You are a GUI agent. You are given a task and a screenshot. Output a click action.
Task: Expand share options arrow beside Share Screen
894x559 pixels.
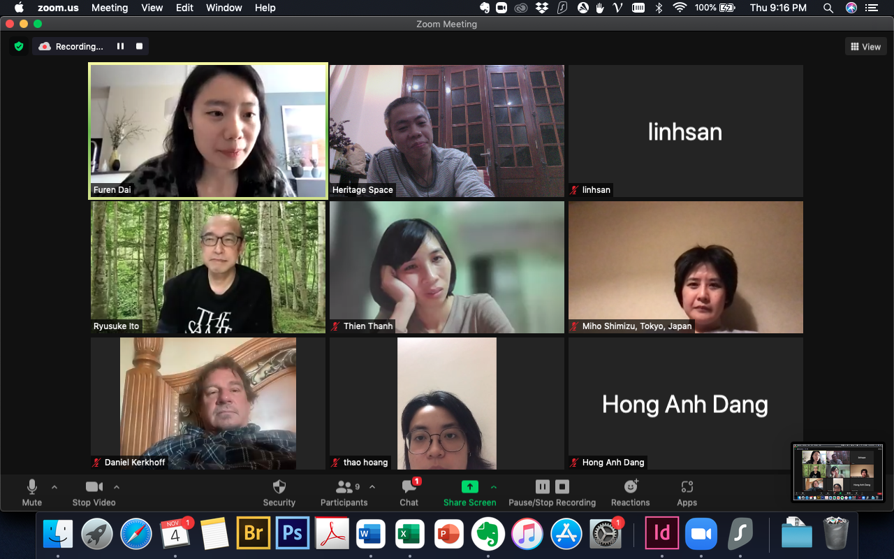(x=494, y=486)
